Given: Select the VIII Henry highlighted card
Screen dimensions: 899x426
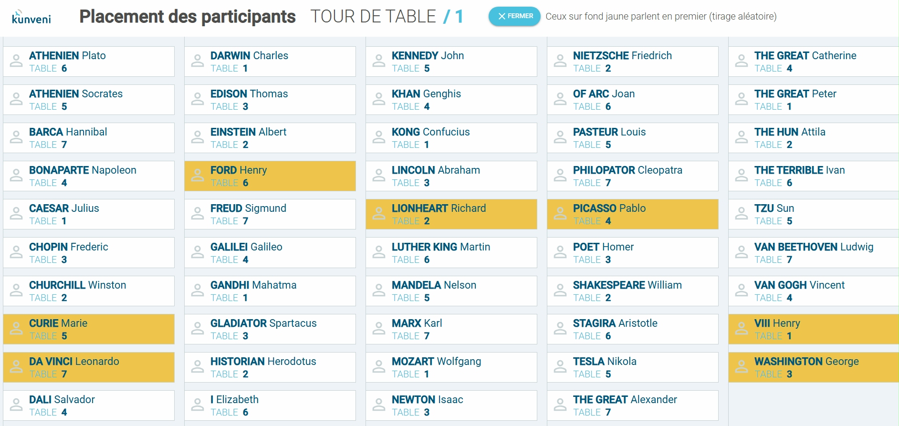Looking at the screenshot, I should [x=813, y=329].
